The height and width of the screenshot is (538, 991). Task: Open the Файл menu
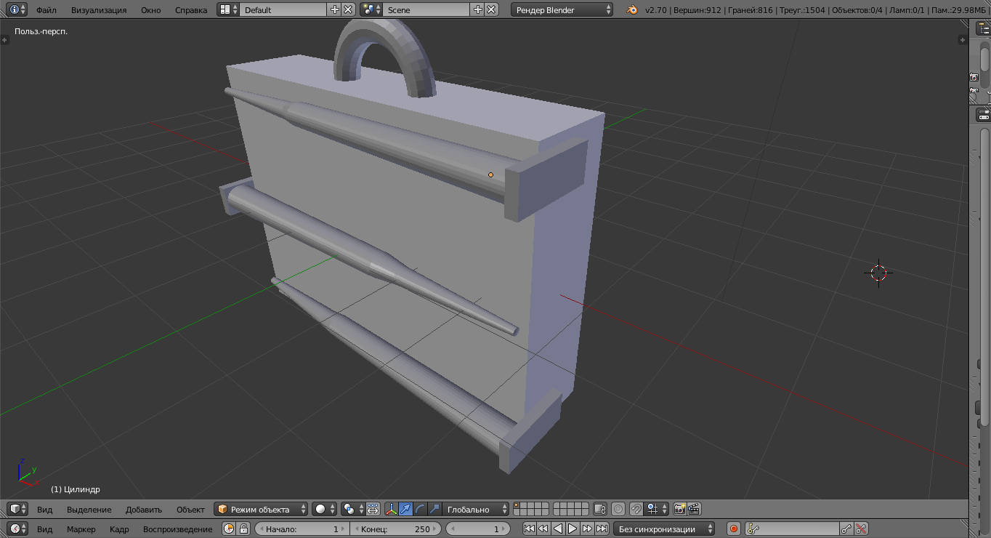click(46, 10)
